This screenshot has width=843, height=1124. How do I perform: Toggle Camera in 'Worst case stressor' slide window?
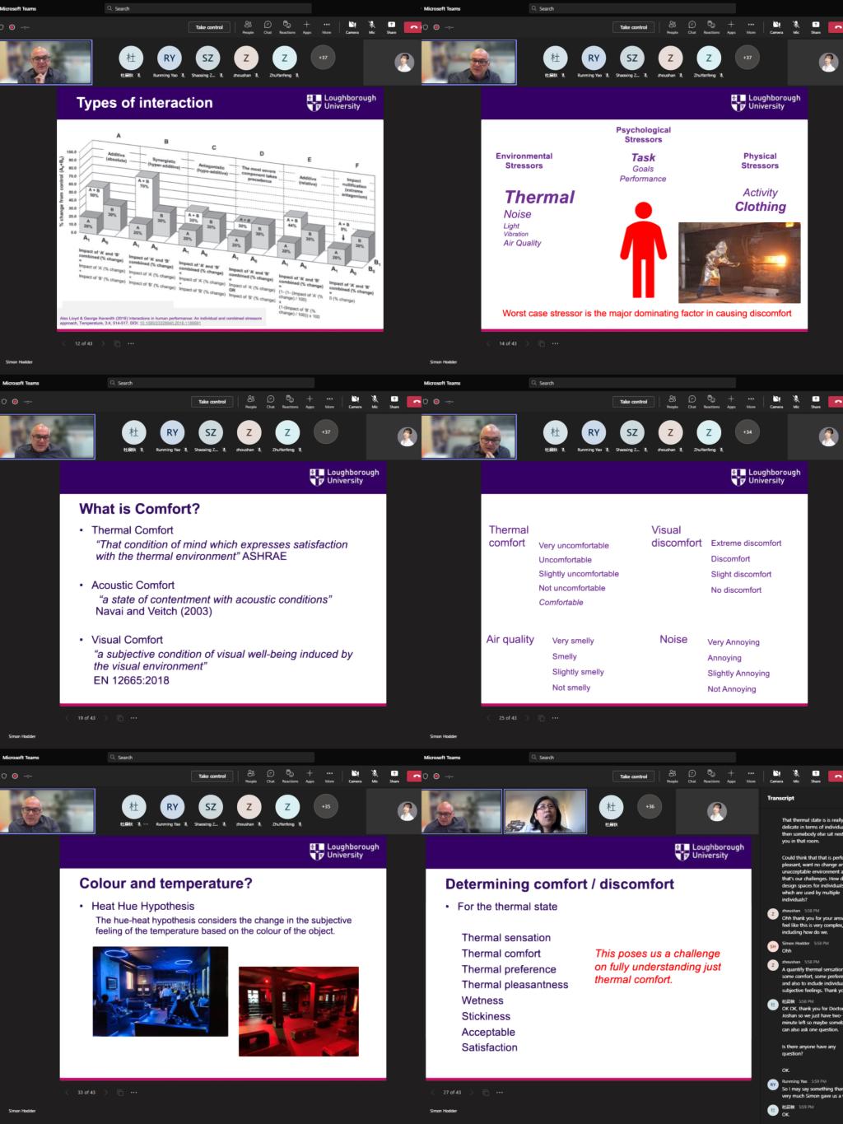[776, 27]
